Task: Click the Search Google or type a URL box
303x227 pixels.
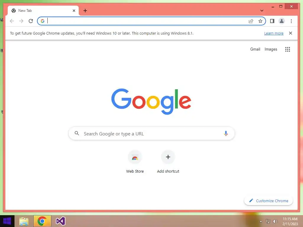Action: tap(151, 133)
